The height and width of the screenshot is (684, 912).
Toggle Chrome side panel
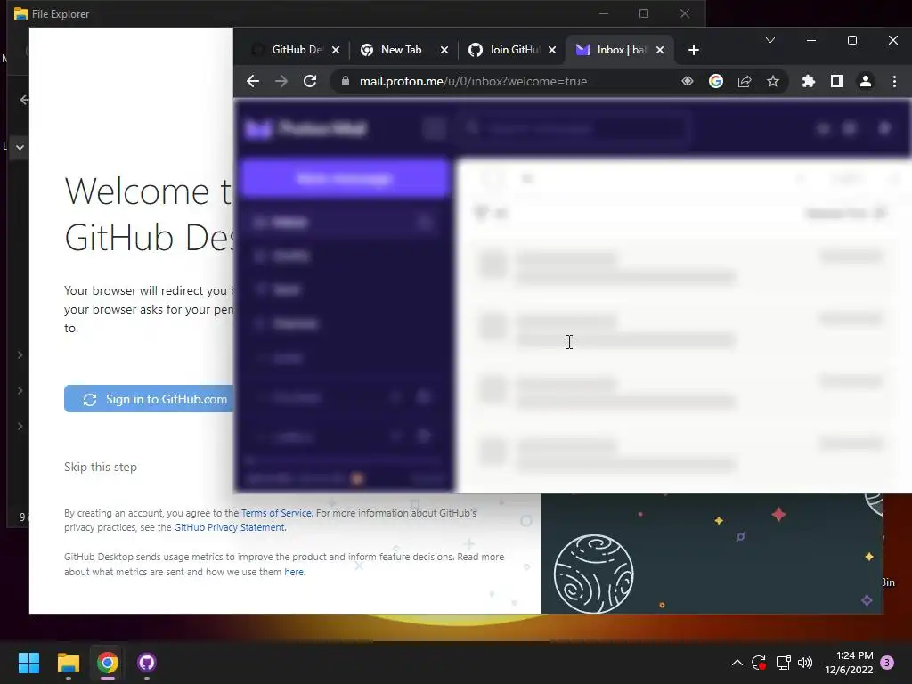coord(837,81)
